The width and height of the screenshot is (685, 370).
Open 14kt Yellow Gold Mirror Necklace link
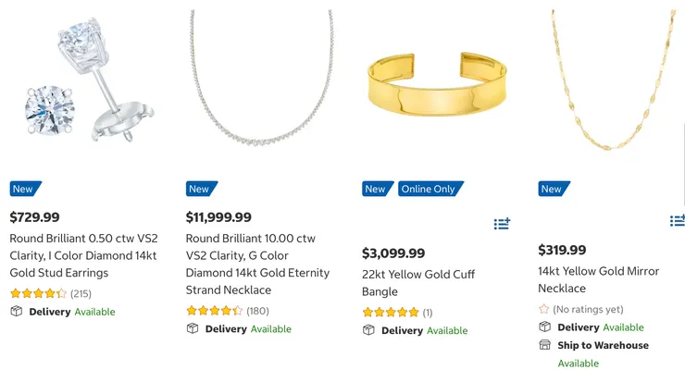point(598,279)
